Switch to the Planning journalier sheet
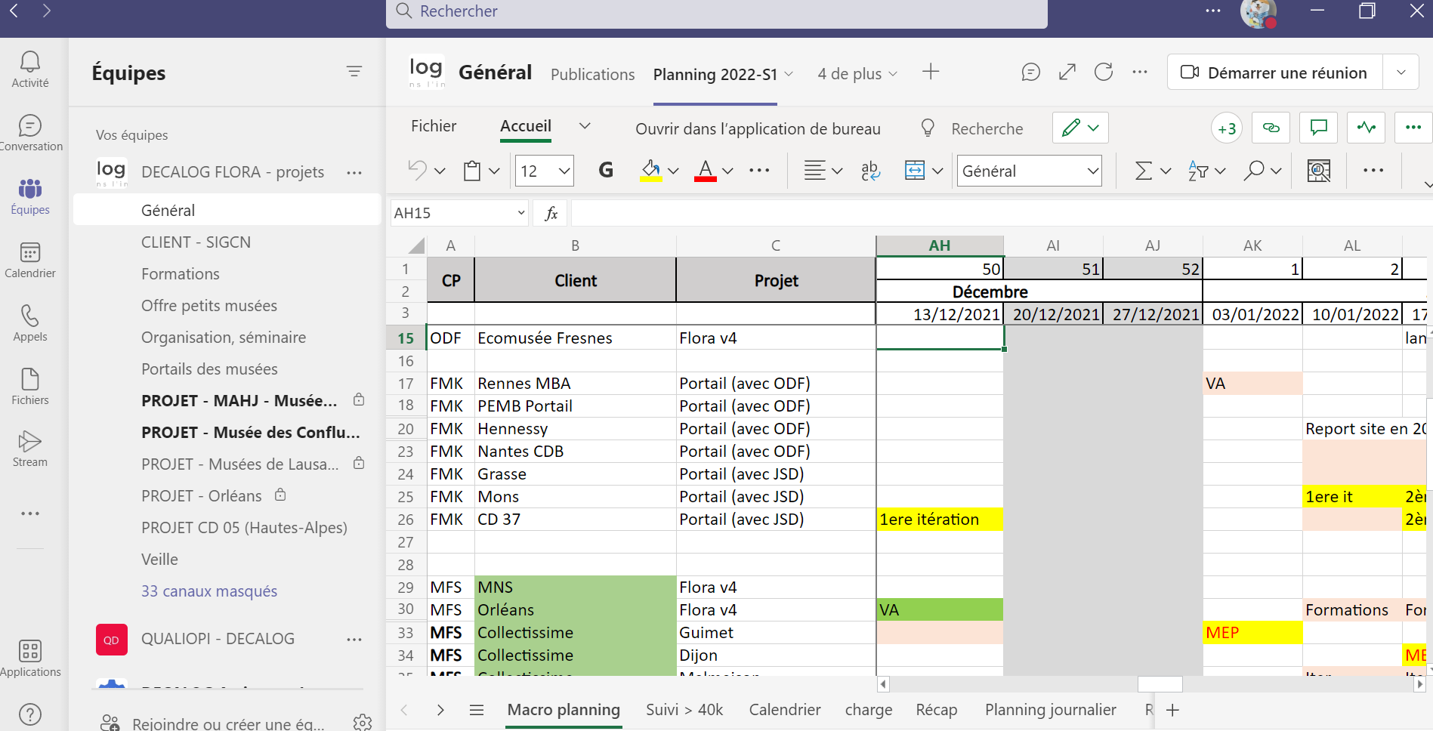Screen dimensions: 1433x731 point(1050,710)
